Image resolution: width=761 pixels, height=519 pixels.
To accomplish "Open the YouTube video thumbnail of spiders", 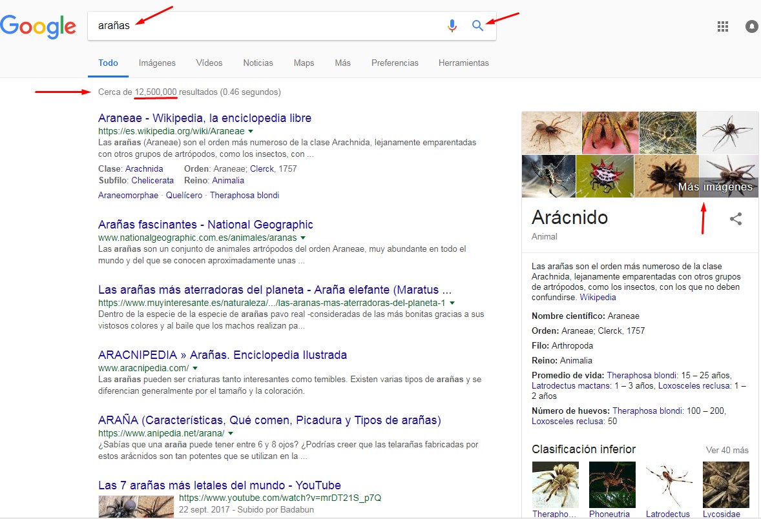I will (136, 506).
